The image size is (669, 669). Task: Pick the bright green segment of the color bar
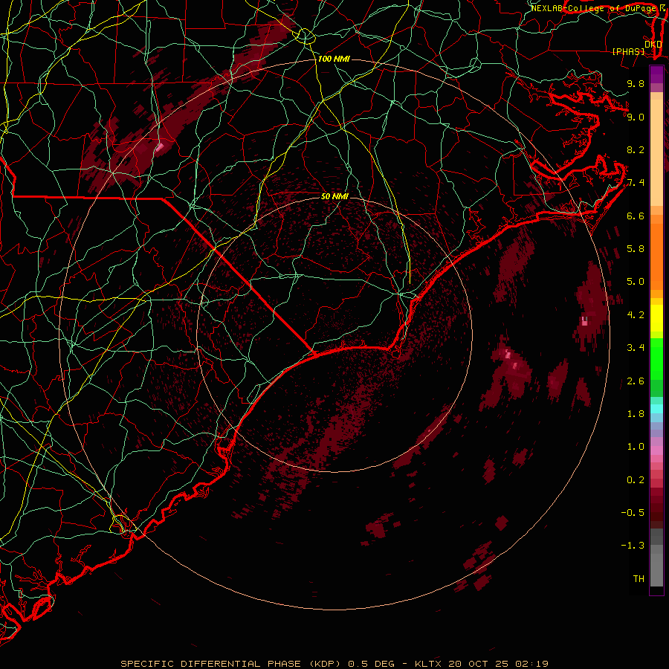tap(656, 359)
